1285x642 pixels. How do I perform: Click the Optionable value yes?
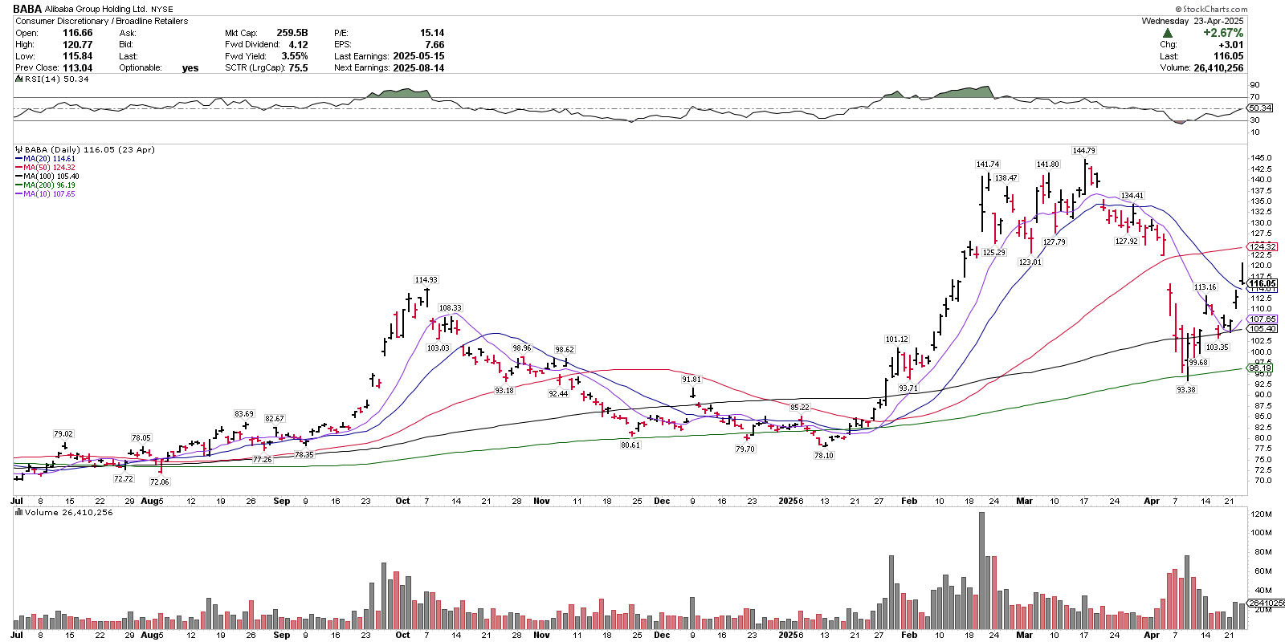[190, 68]
